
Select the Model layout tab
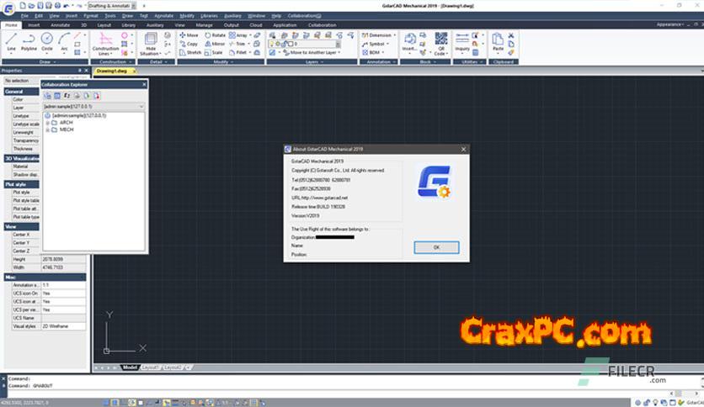click(130, 367)
